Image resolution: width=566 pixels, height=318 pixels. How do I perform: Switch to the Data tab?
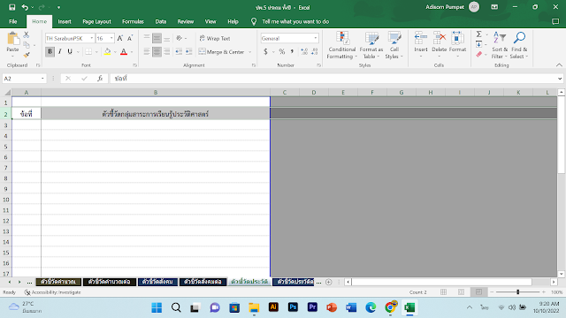161,21
